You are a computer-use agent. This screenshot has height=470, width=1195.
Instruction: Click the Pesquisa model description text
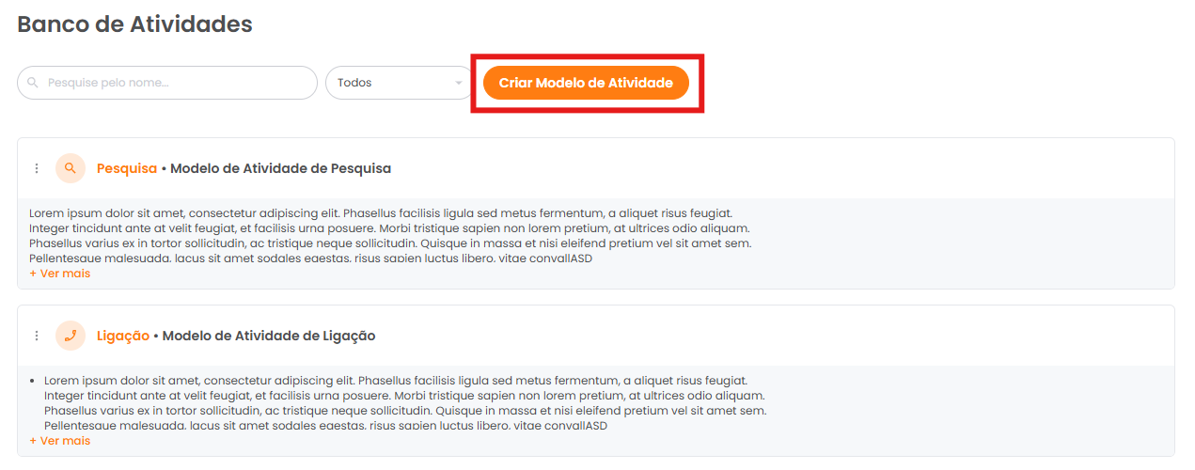click(390, 235)
